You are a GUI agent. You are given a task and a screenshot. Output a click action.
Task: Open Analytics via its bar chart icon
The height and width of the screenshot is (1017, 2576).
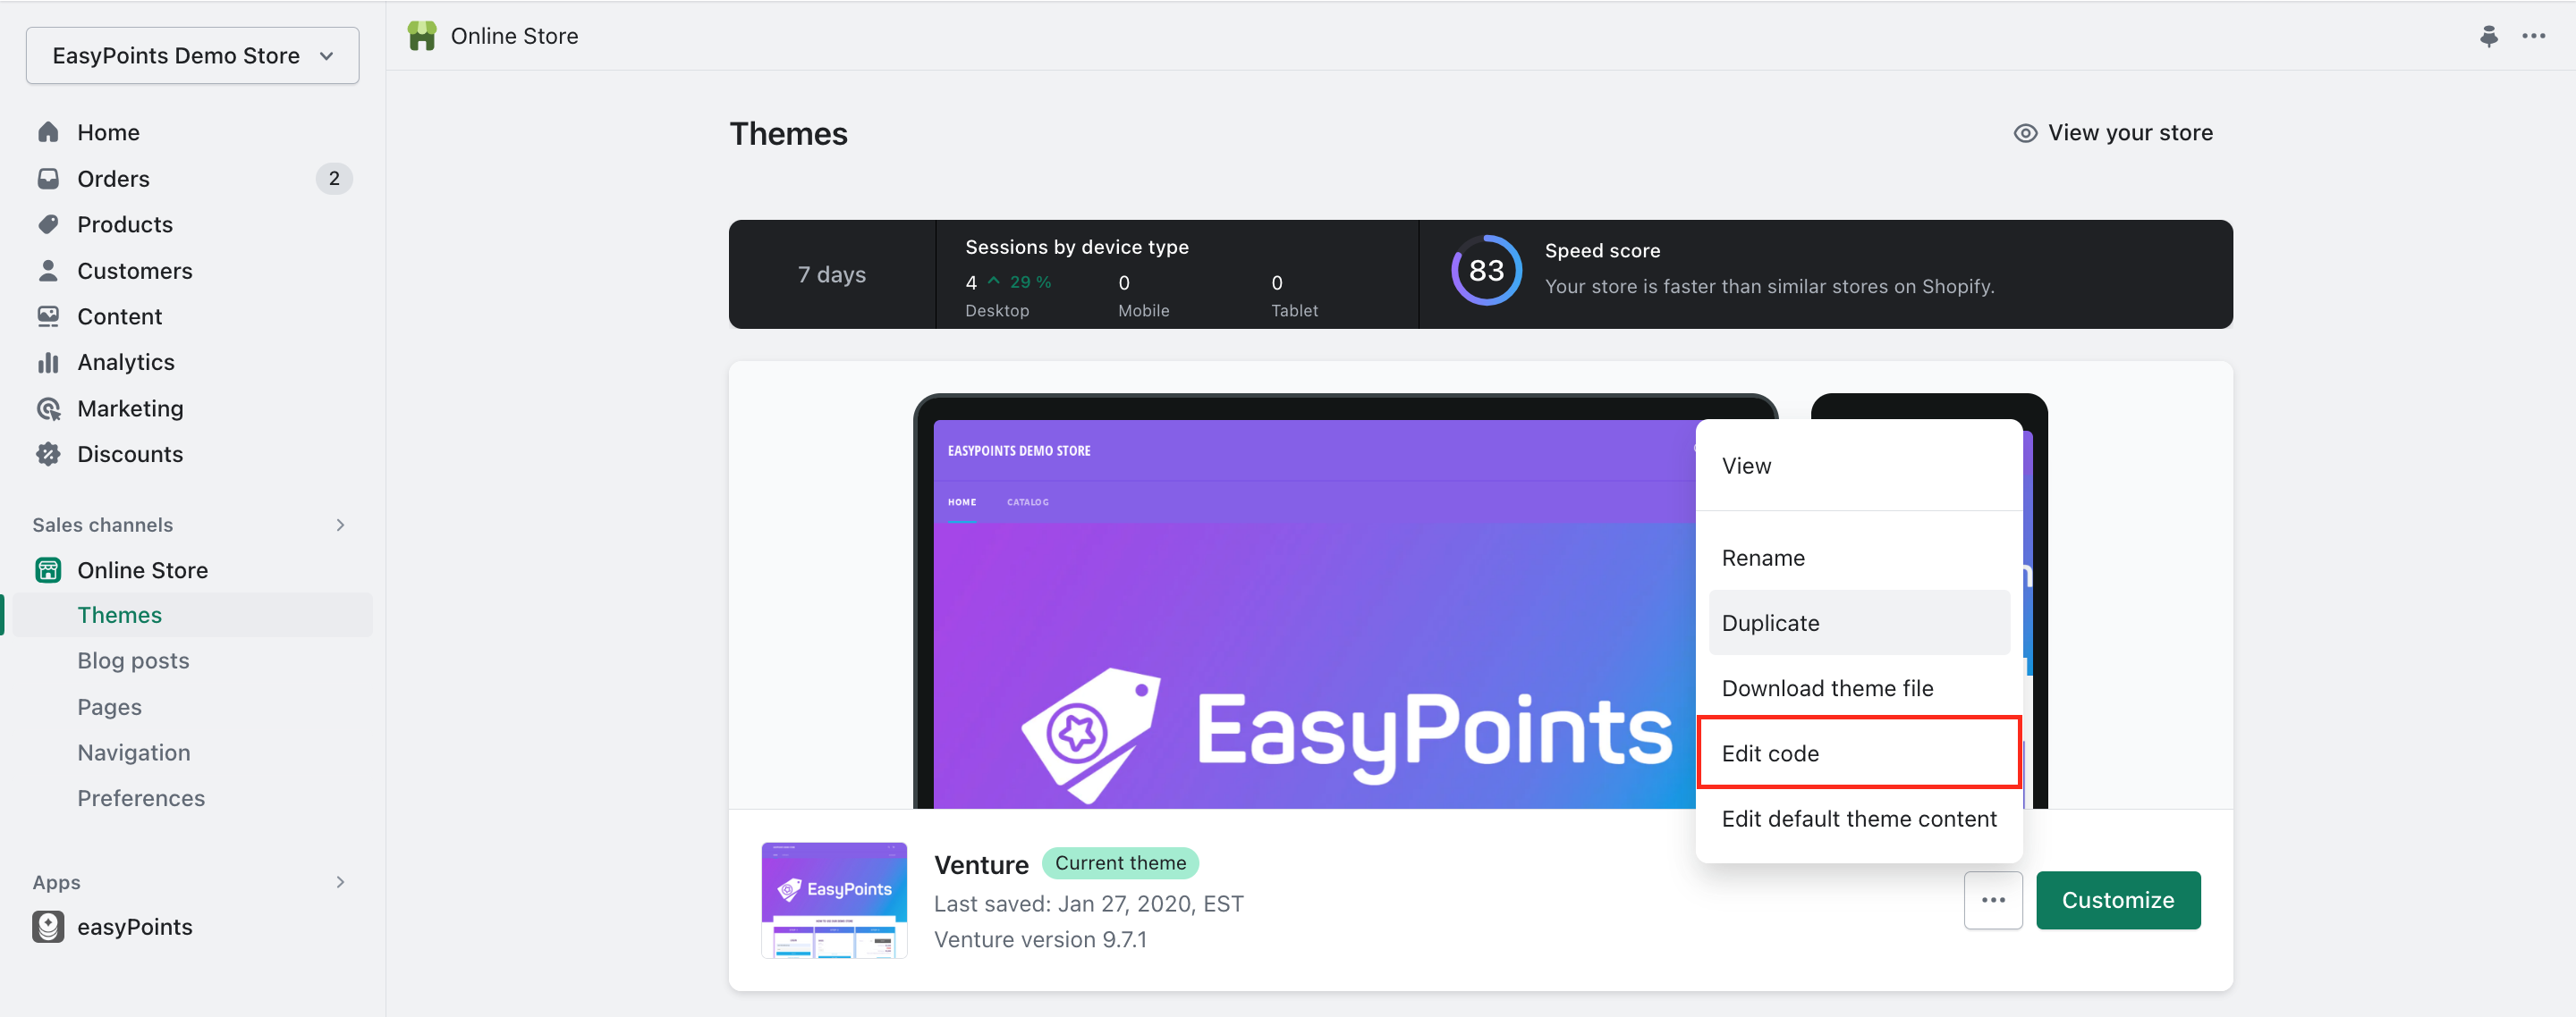(x=48, y=362)
